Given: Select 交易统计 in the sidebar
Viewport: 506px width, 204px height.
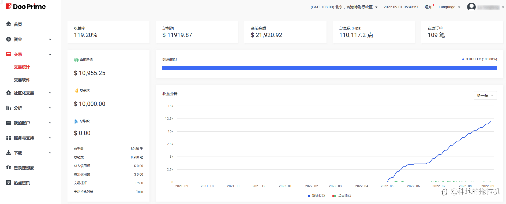Looking at the screenshot, I should [22, 67].
